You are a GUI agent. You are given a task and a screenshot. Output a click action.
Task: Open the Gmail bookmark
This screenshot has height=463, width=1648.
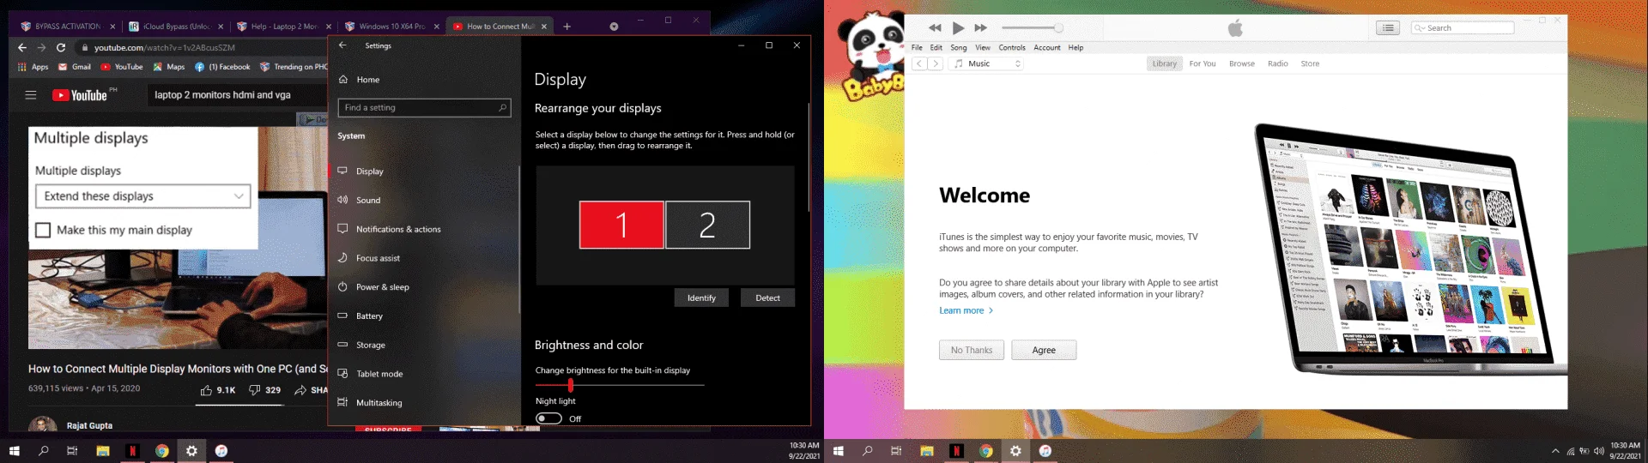pyautogui.click(x=75, y=67)
